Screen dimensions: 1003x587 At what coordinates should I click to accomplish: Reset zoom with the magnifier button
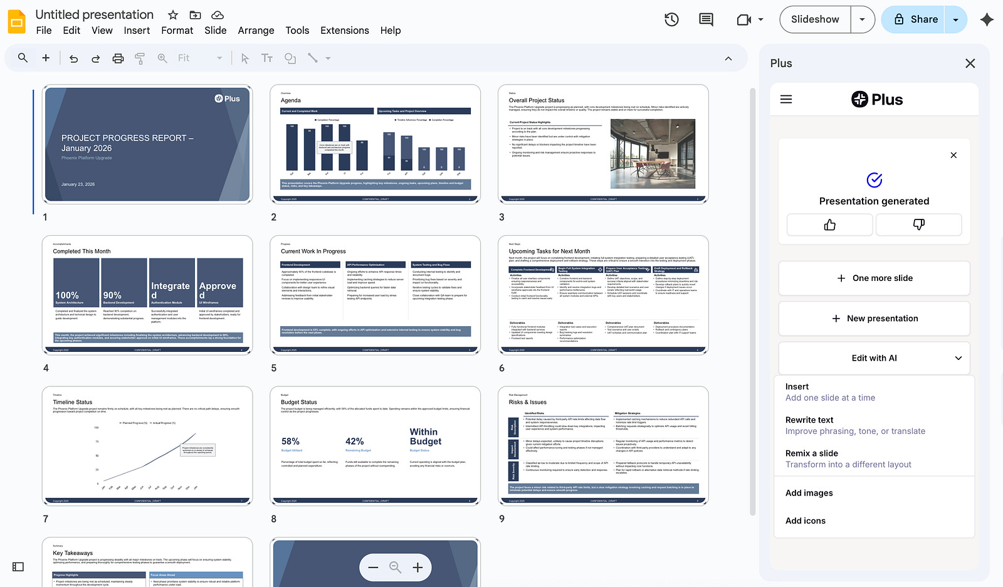coord(395,568)
